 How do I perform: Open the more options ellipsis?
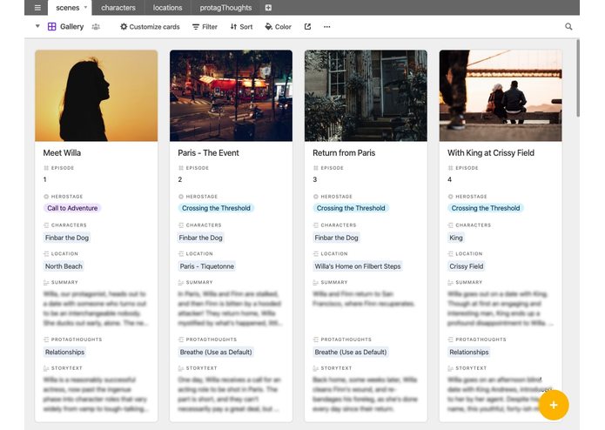click(x=326, y=27)
